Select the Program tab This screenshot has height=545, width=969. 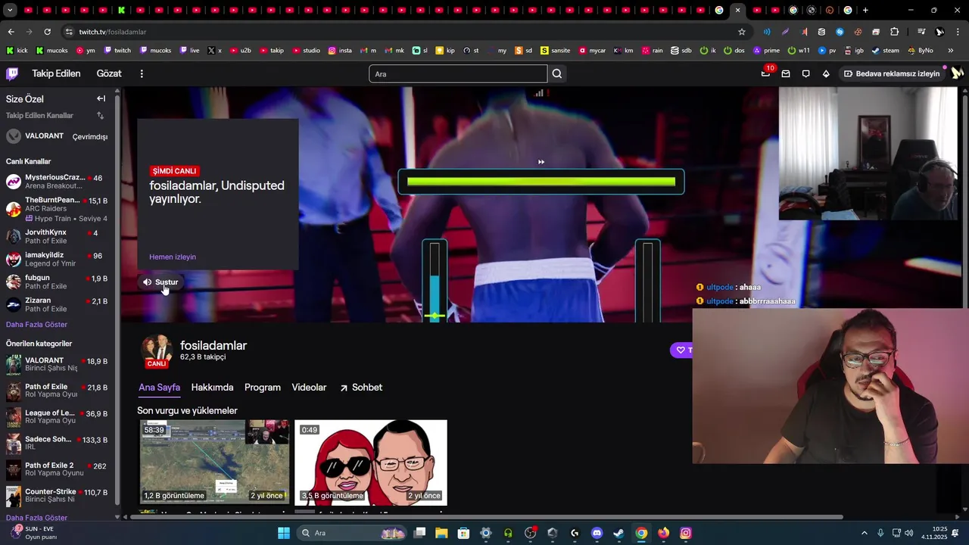coord(263,388)
